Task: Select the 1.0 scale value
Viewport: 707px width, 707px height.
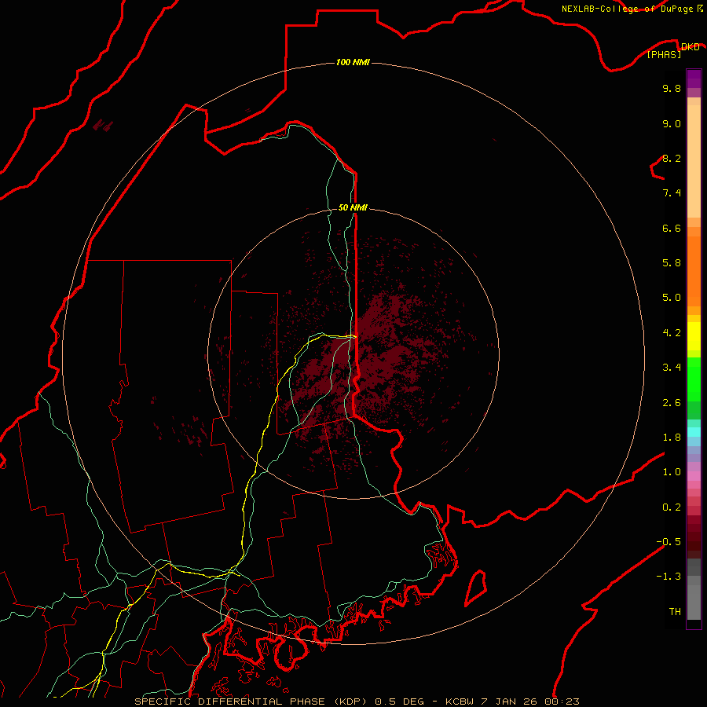Action: 672,472
